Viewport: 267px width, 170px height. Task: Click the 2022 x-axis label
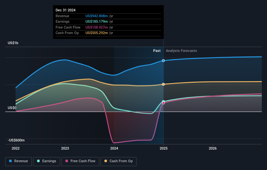pyautogui.click(x=16, y=148)
